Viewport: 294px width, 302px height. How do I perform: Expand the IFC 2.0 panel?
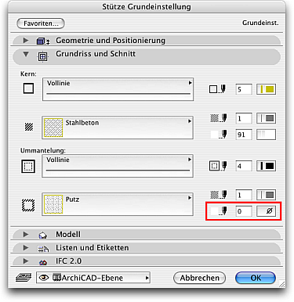click(x=26, y=261)
